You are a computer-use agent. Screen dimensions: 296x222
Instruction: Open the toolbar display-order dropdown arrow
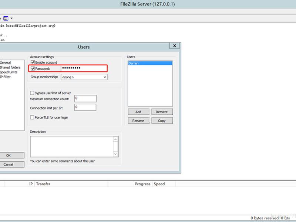11,18
